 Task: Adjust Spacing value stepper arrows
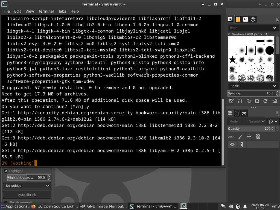point(277,93)
